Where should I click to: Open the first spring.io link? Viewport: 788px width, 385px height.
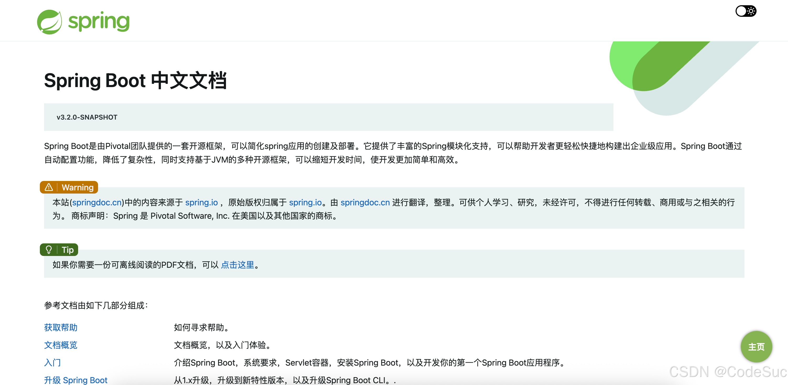point(201,202)
